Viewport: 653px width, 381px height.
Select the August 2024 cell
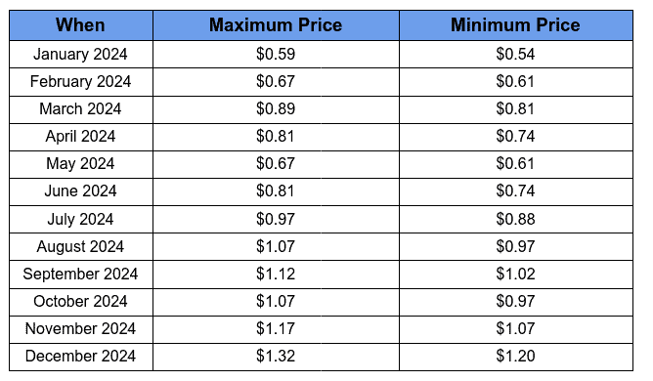(x=81, y=246)
